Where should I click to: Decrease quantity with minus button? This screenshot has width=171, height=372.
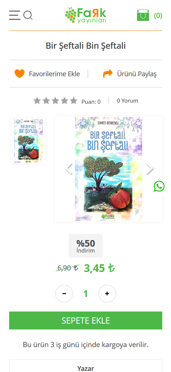(x=64, y=294)
